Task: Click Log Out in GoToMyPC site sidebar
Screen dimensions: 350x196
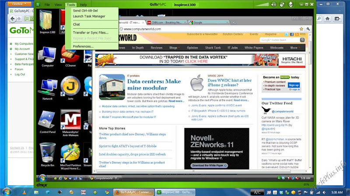Action: 20,74
